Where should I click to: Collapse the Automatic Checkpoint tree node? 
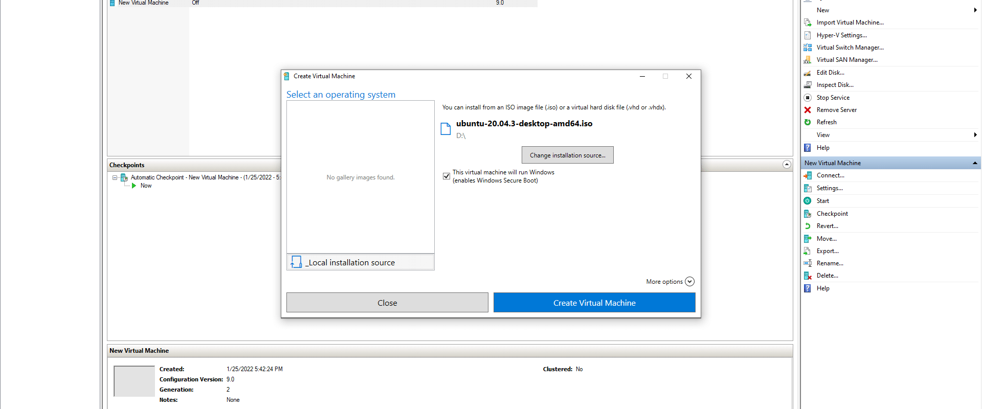pos(115,178)
